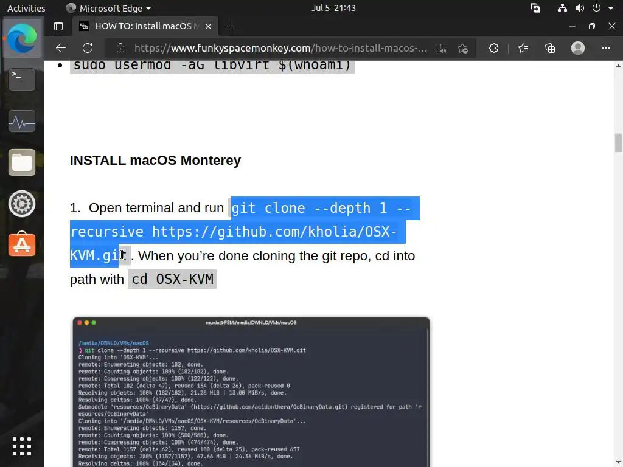
Task: Refresh the current page
Action: point(88,48)
